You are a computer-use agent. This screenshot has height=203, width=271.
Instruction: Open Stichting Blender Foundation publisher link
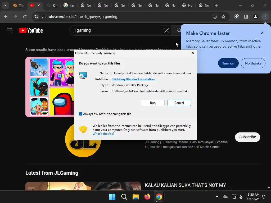coord(133,79)
